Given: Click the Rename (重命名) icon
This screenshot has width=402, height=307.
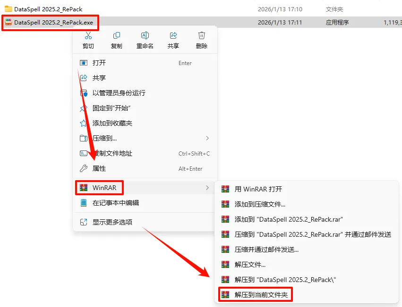Looking at the screenshot, I should pyautogui.click(x=145, y=35).
